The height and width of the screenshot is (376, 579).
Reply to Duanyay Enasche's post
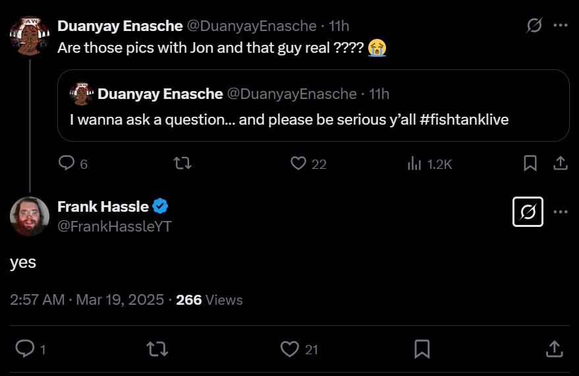coord(67,163)
